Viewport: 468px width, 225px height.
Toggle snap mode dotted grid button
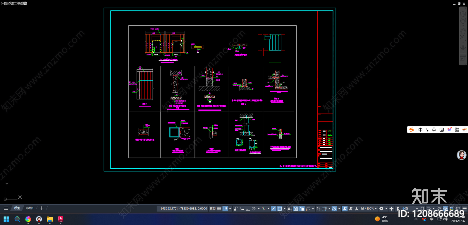(x=225, y=209)
